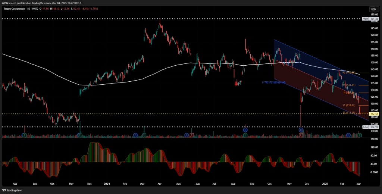The image size is (382, 194).
Task: Click the earnings marker at far right, March 2025
Action: click(359, 135)
